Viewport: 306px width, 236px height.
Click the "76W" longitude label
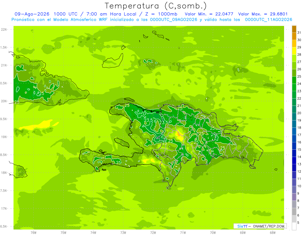pyautogui.click(x=33, y=232)
